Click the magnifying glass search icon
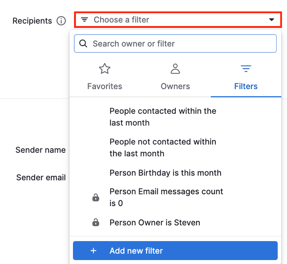Screen dimensions: 287x264 point(83,43)
